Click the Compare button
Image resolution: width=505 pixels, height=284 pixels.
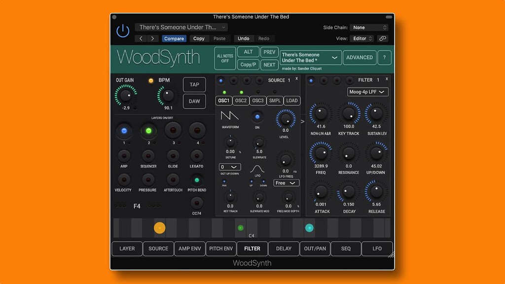tap(174, 38)
